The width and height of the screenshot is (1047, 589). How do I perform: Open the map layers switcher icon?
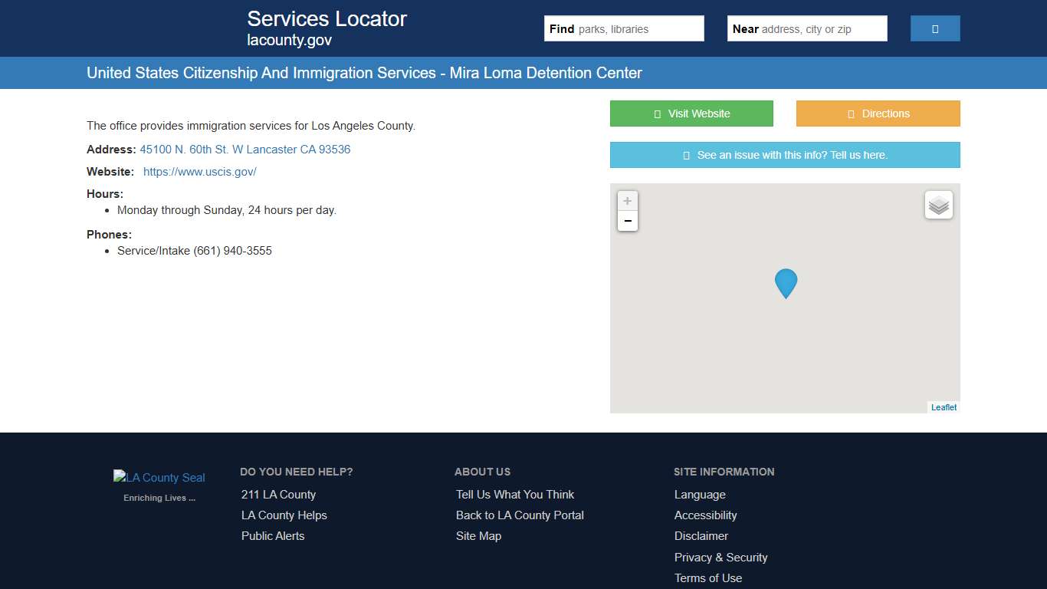tap(938, 205)
